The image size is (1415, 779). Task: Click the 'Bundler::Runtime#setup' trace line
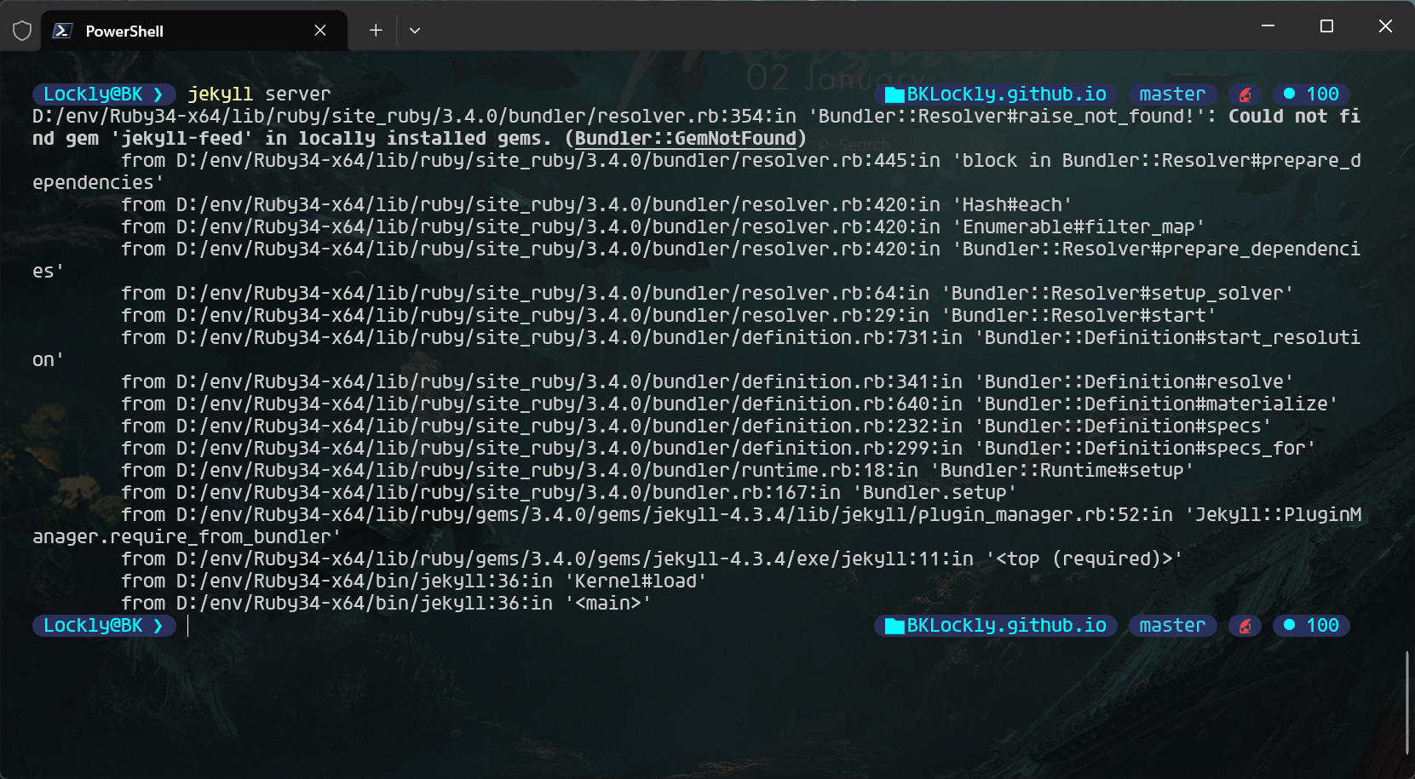click(x=658, y=470)
